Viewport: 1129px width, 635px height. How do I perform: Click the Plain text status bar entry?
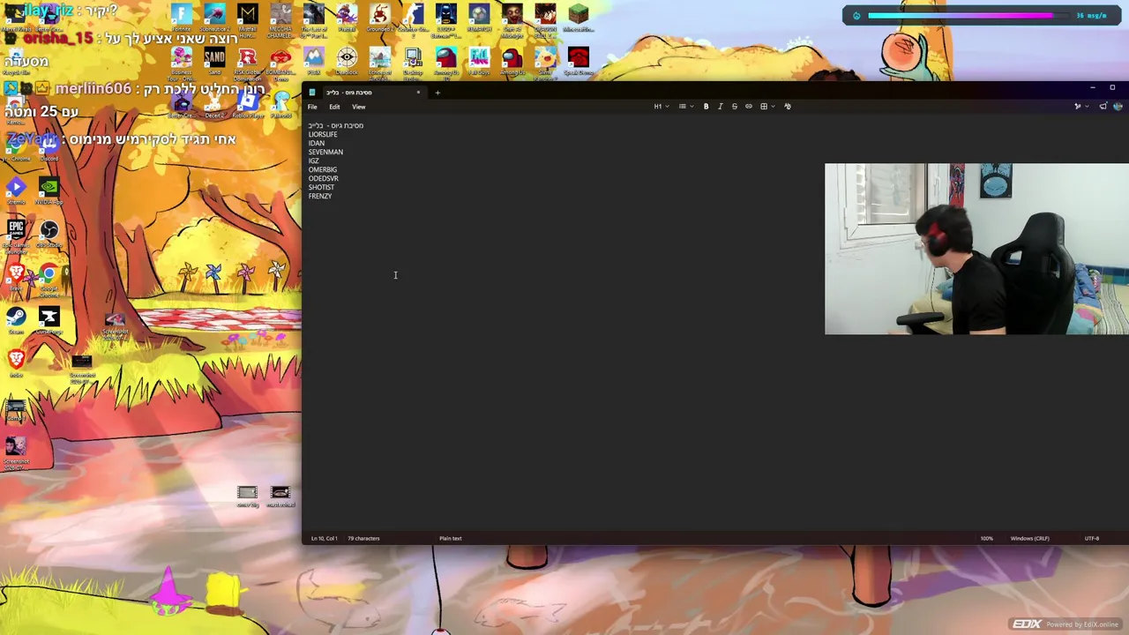pos(450,538)
